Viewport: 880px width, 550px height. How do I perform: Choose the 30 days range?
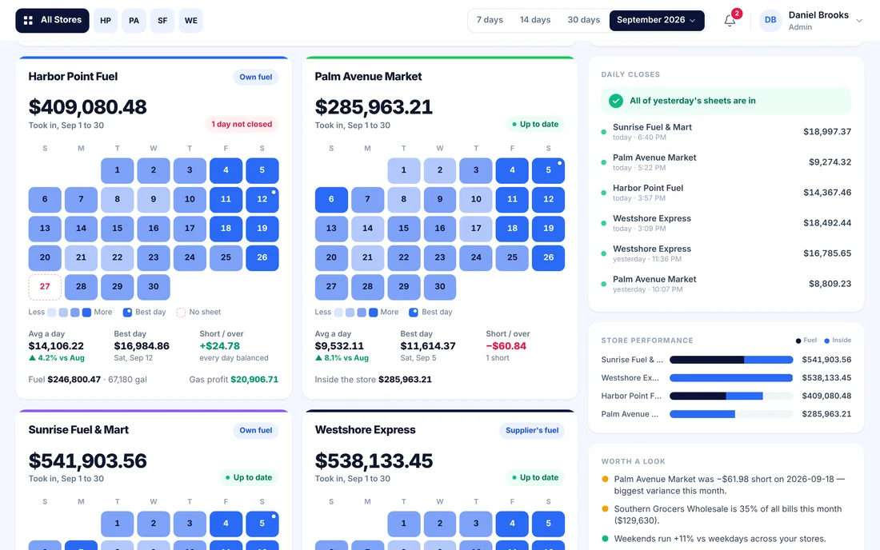(583, 20)
